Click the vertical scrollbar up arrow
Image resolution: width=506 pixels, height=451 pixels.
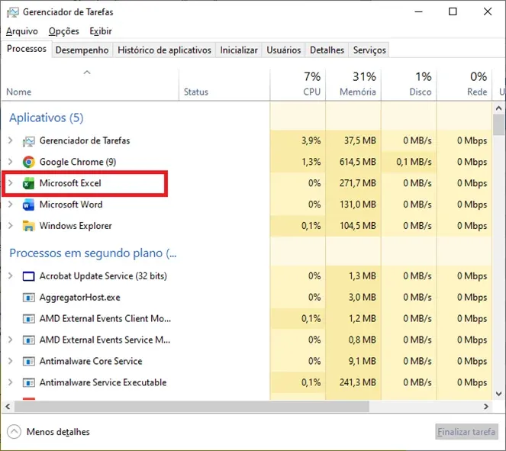click(x=498, y=108)
